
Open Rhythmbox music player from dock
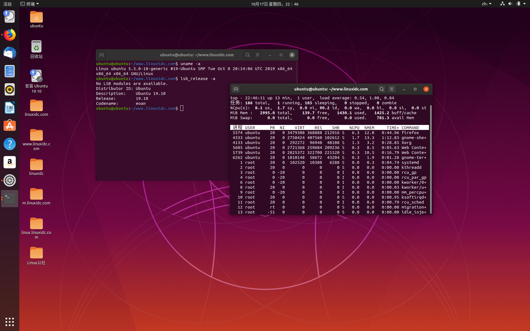(10, 89)
